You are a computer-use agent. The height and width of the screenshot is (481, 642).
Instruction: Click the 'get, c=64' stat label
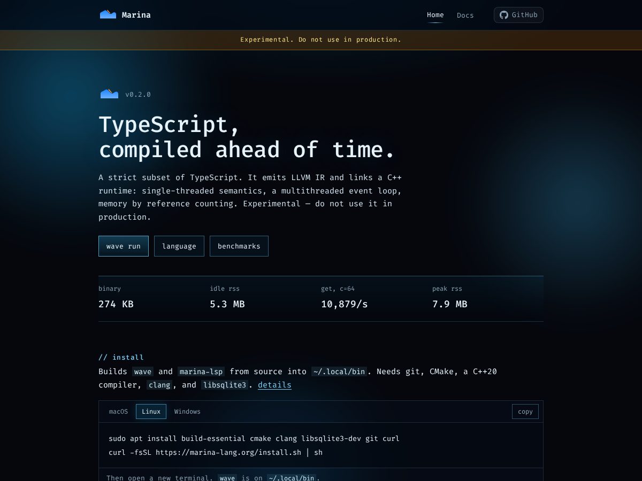pyautogui.click(x=338, y=289)
